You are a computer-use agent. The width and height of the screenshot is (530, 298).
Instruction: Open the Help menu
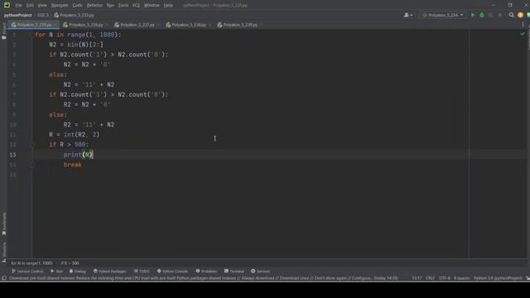point(168,5)
